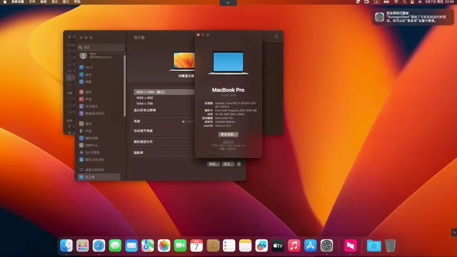Click the 夜览... (Night Shift) button
457x257 pixels.
[x=228, y=164]
